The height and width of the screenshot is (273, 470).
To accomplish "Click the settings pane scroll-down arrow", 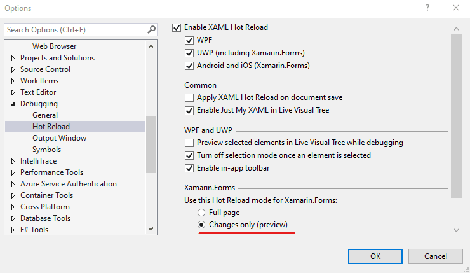I will pyautogui.click(x=456, y=230).
